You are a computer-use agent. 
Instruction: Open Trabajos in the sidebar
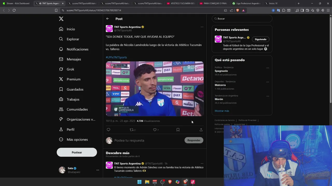click(69, 99)
